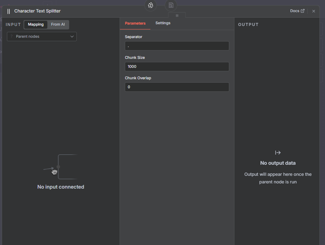Screen dimensions: 325x245
Task: Close the Character Text Splitter panel
Action: click(x=314, y=11)
